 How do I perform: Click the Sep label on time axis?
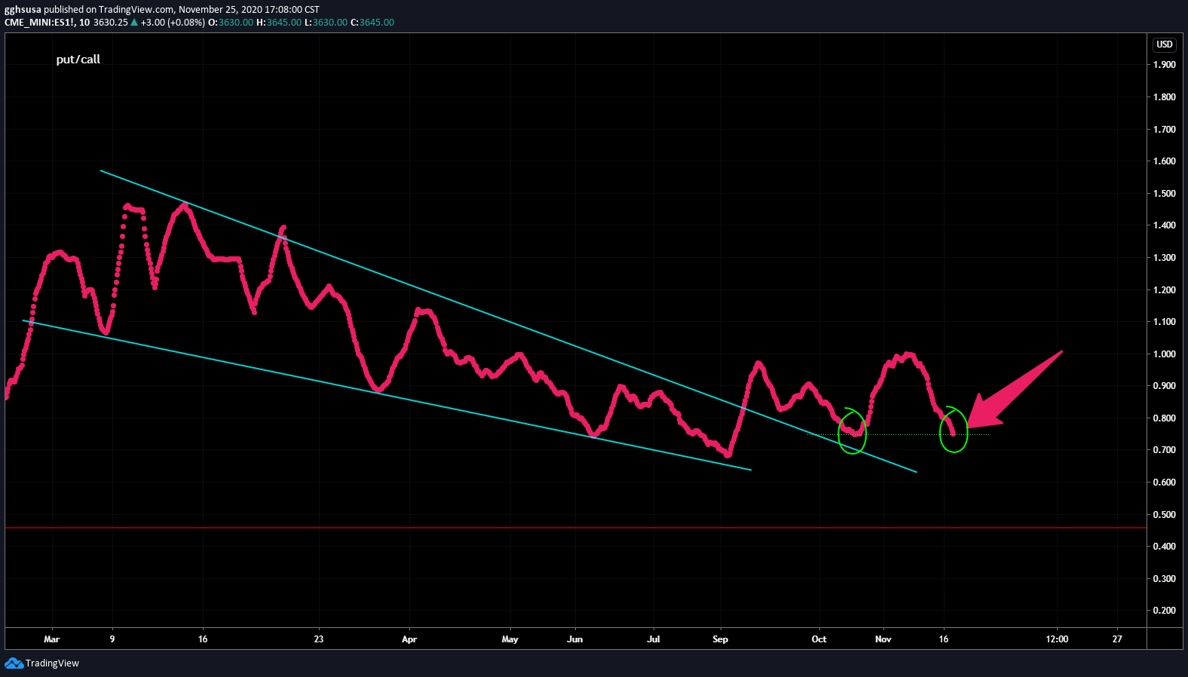721,639
